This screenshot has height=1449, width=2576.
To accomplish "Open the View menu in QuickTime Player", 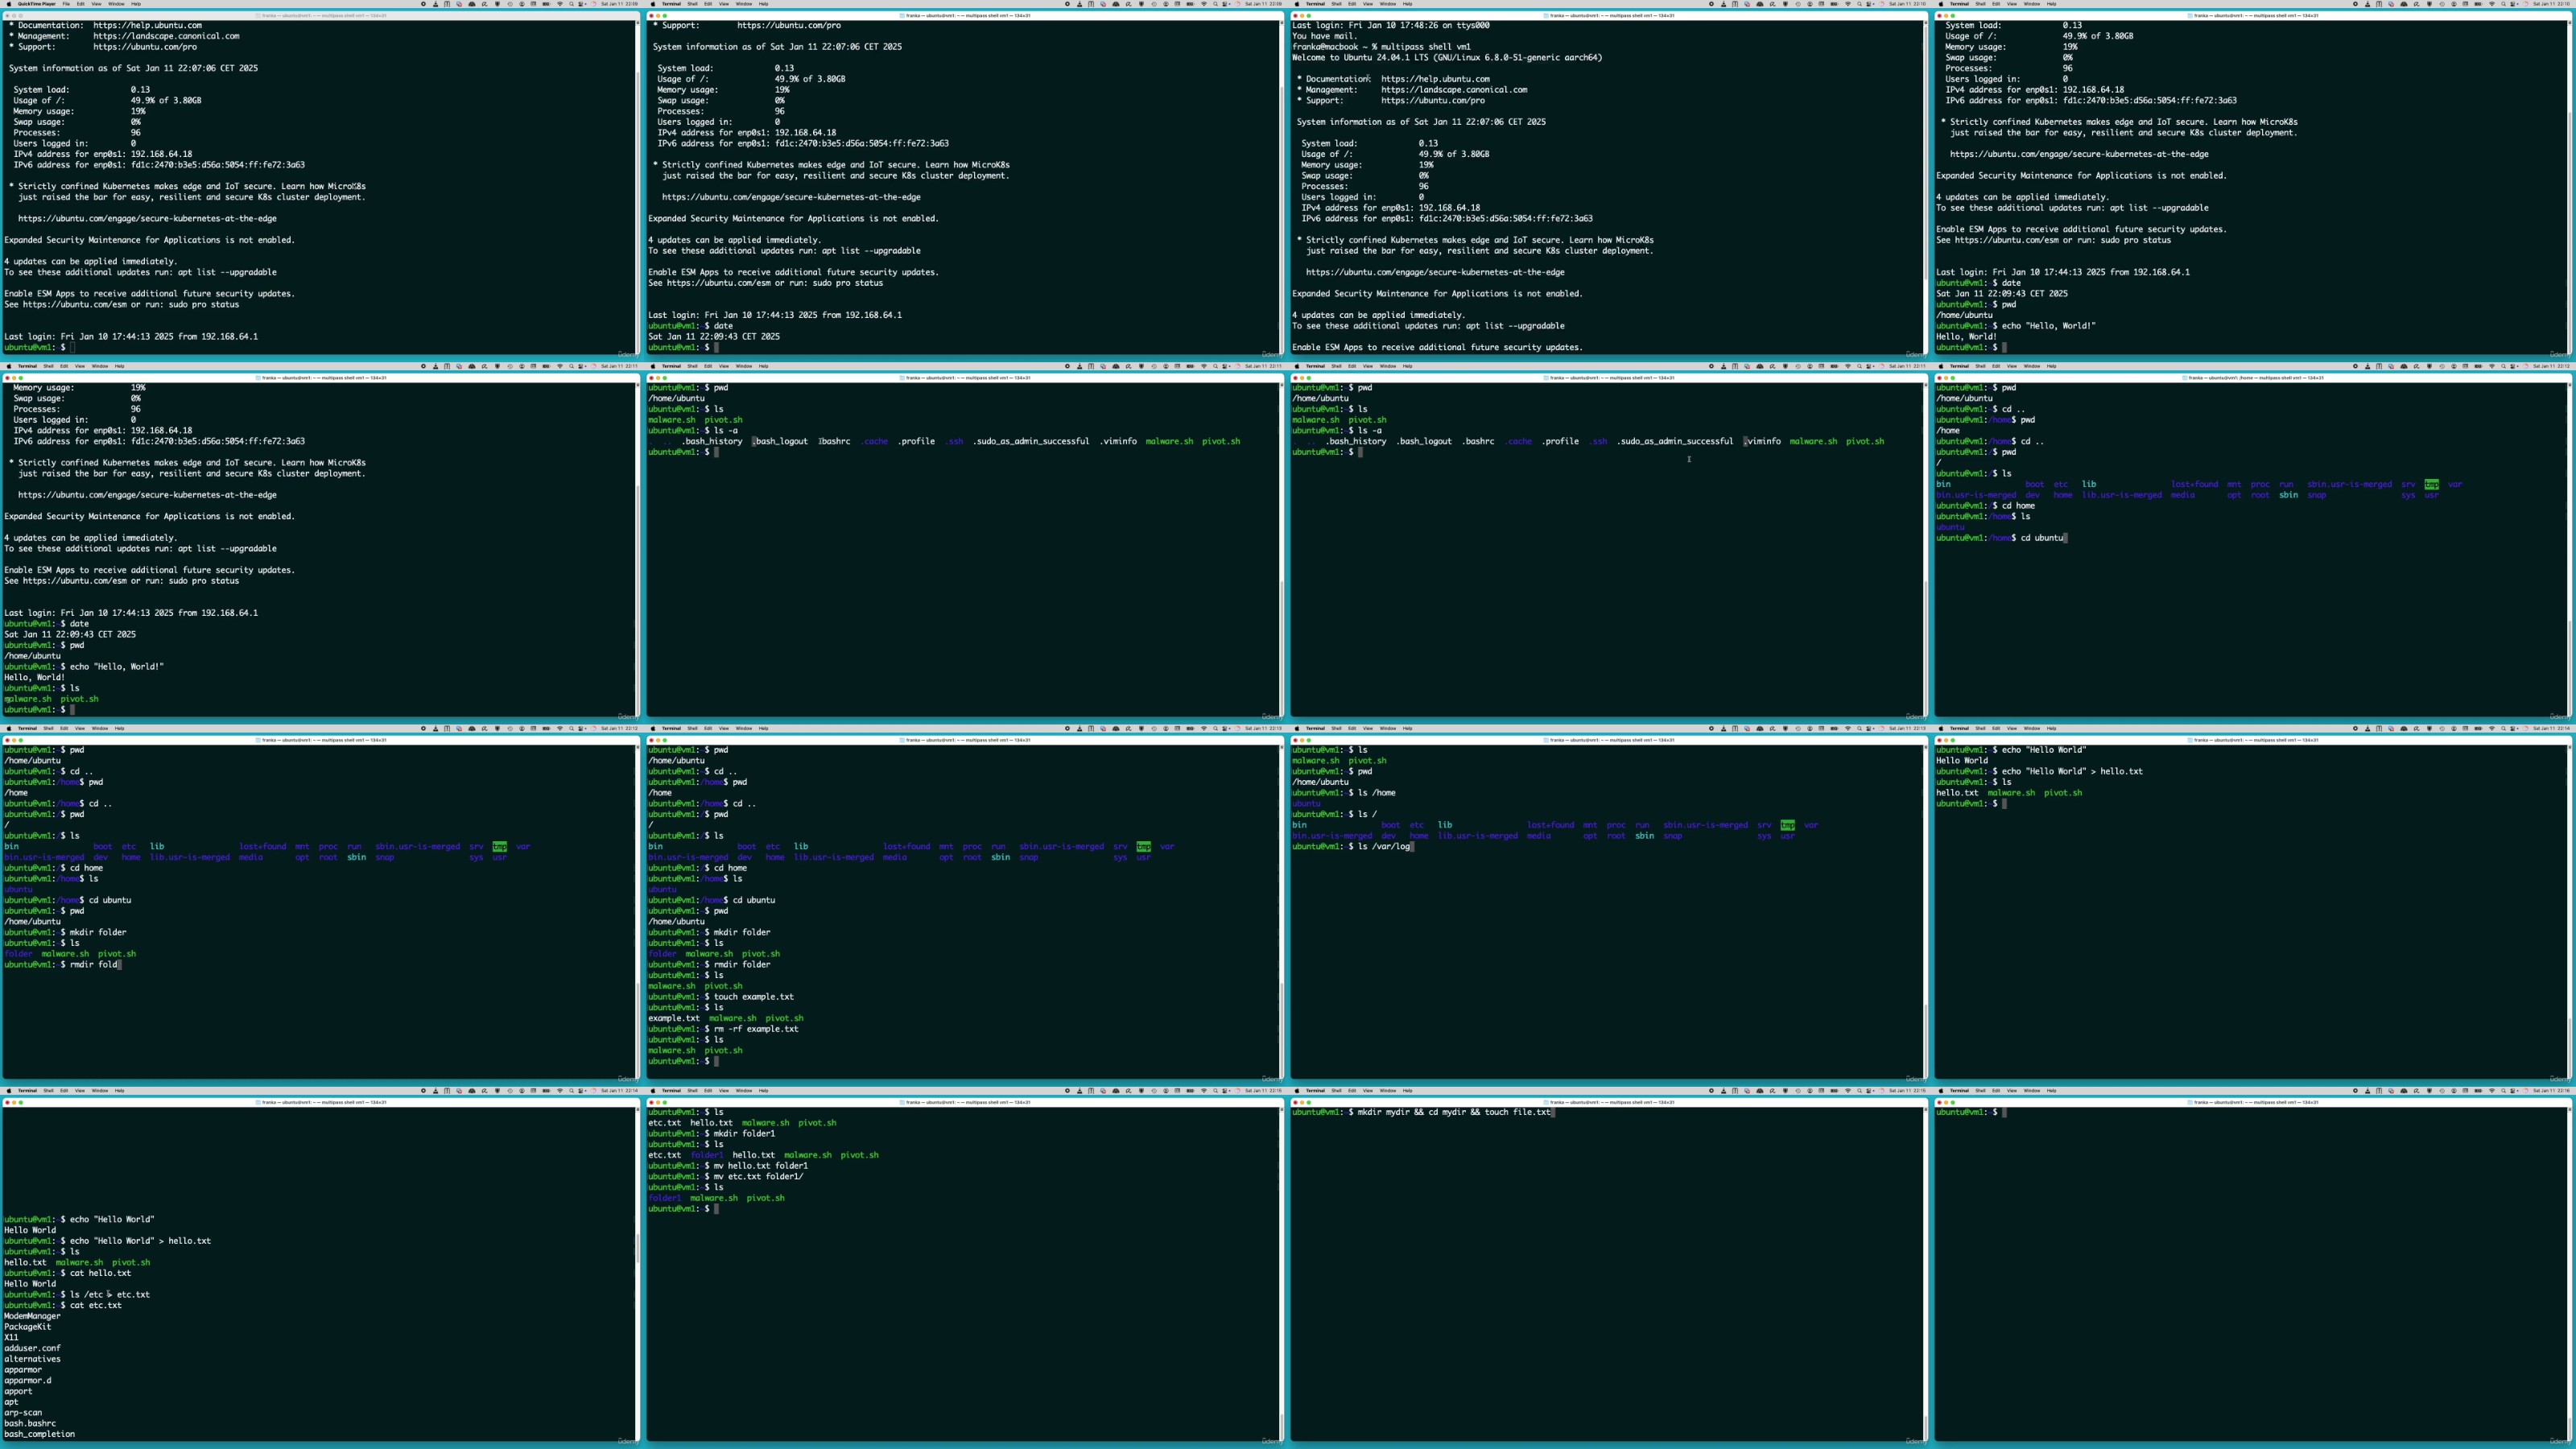I will [96, 4].
